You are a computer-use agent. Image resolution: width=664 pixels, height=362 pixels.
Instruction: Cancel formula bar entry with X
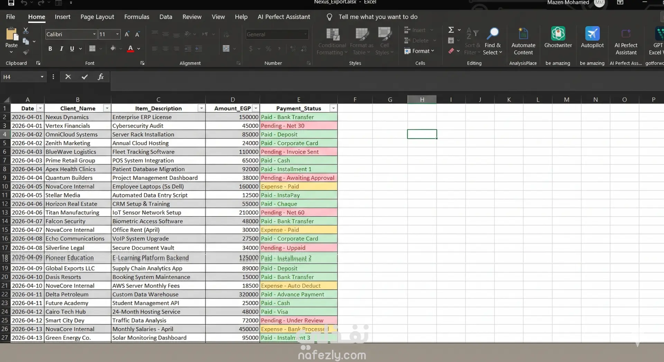pyautogui.click(x=68, y=77)
